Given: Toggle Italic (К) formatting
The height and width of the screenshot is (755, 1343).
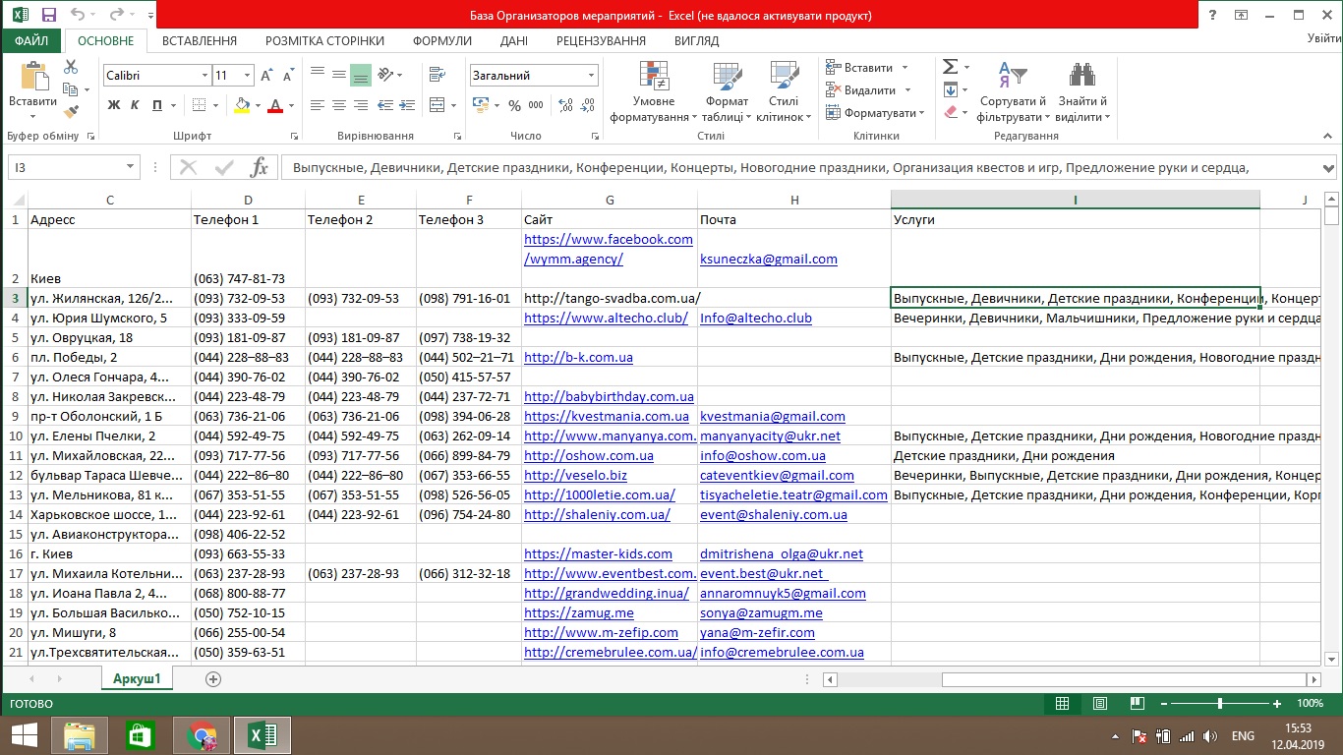Looking at the screenshot, I should pos(133,105).
